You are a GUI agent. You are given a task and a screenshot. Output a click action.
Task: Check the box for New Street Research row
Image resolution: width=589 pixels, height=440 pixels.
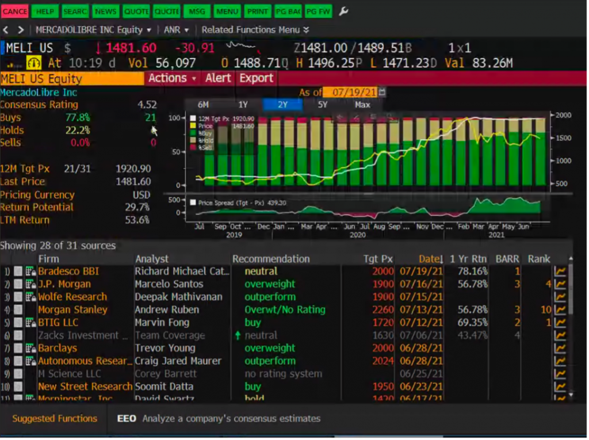[x=18, y=387]
